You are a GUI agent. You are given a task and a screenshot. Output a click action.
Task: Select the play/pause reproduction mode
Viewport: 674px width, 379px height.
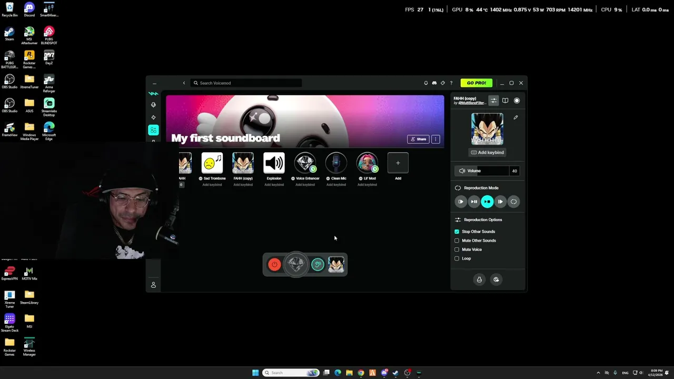click(x=474, y=202)
